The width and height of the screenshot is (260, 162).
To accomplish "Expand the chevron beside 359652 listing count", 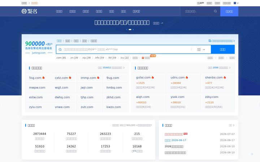I will [124, 68].
